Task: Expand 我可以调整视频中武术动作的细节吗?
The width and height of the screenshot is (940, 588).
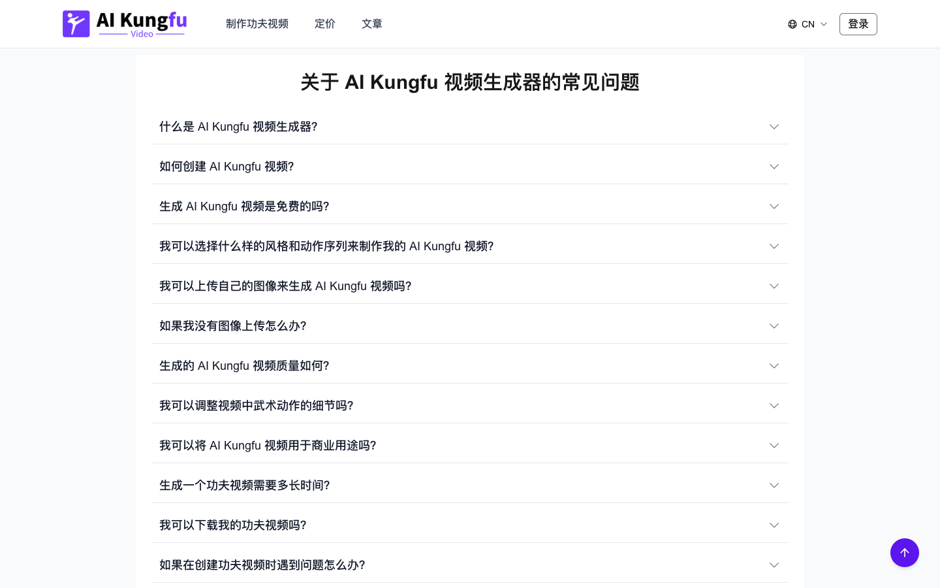Action: pyautogui.click(x=470, y=406)
